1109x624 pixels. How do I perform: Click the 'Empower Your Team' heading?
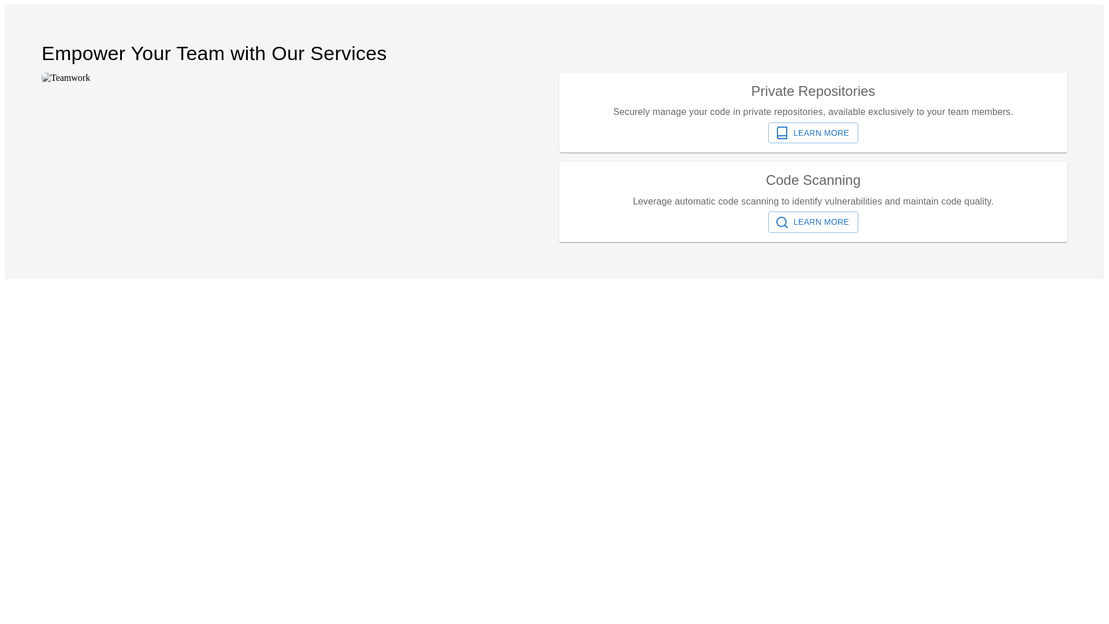click(x=214, y=54)
